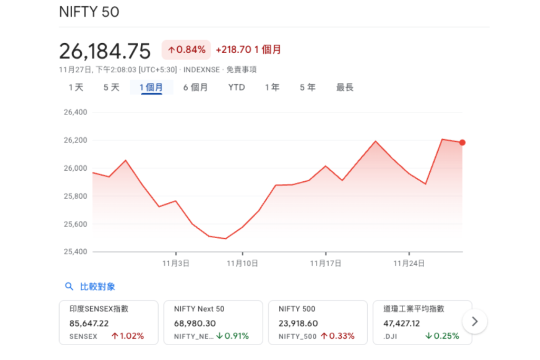Click the 25,400 y-axis label

75,251
